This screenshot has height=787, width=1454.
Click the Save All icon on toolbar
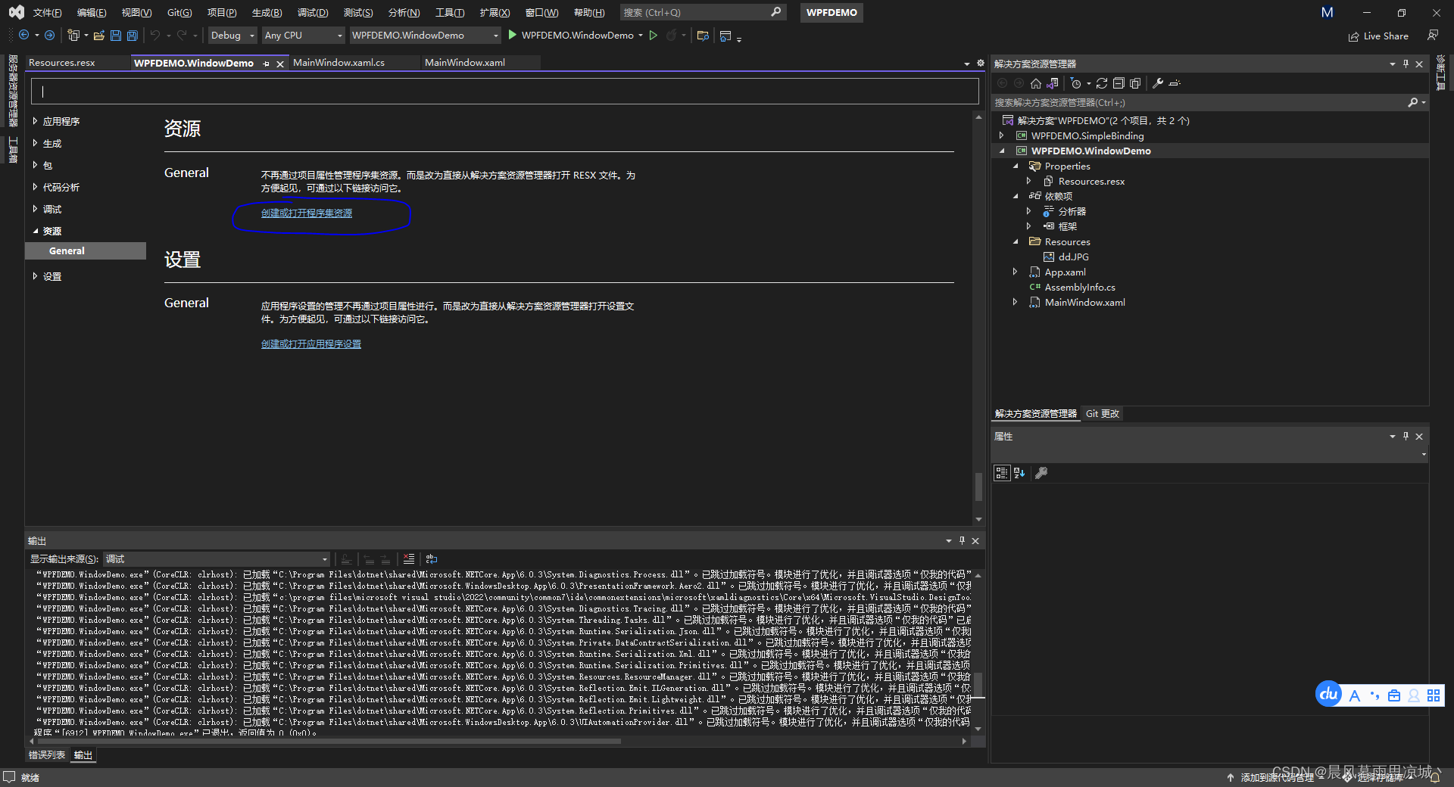point(132,35)
